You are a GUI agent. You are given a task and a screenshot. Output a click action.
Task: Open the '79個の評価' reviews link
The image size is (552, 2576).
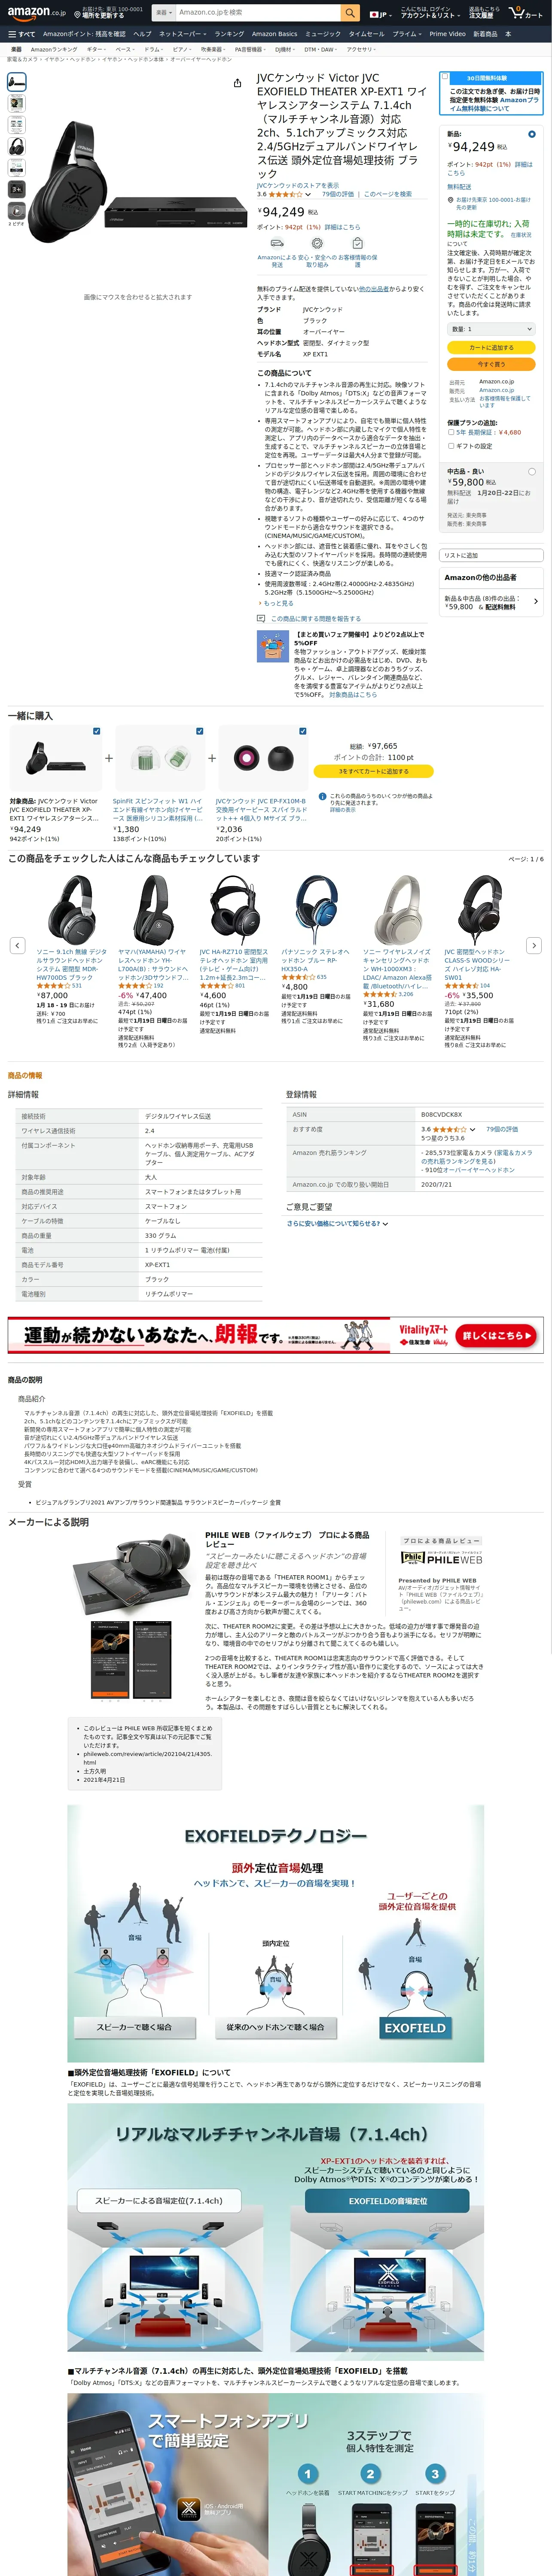pyautogui.click(x=338, y=194)
